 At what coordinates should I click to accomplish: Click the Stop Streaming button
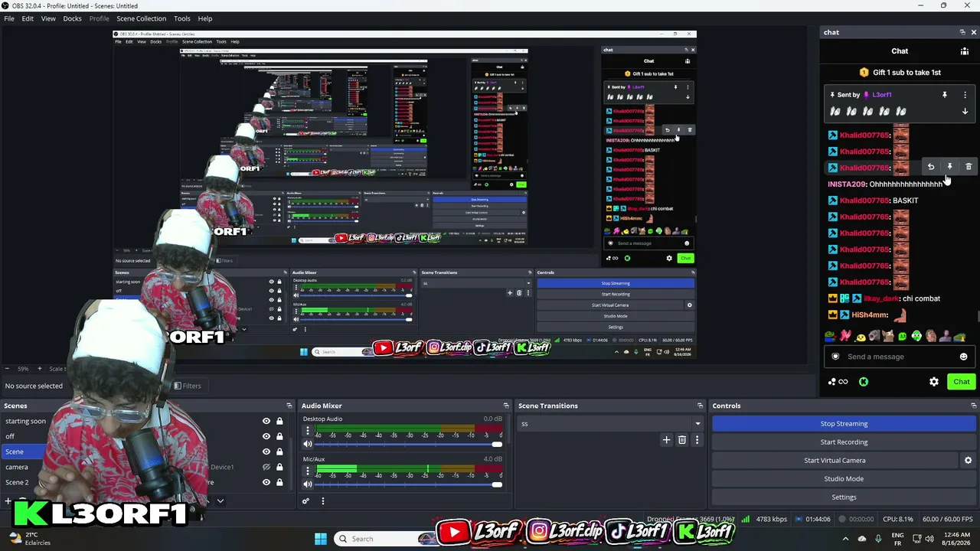[x=844, y=424]
